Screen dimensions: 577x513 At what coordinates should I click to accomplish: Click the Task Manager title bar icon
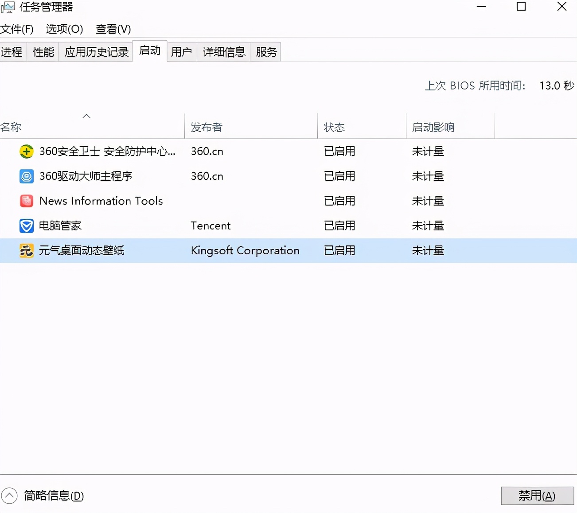coord(8,7)
